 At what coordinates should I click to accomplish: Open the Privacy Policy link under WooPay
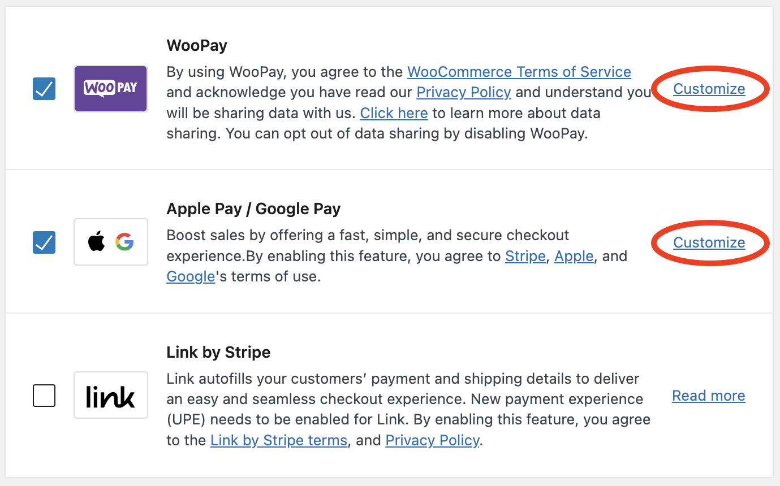(463, 92)
